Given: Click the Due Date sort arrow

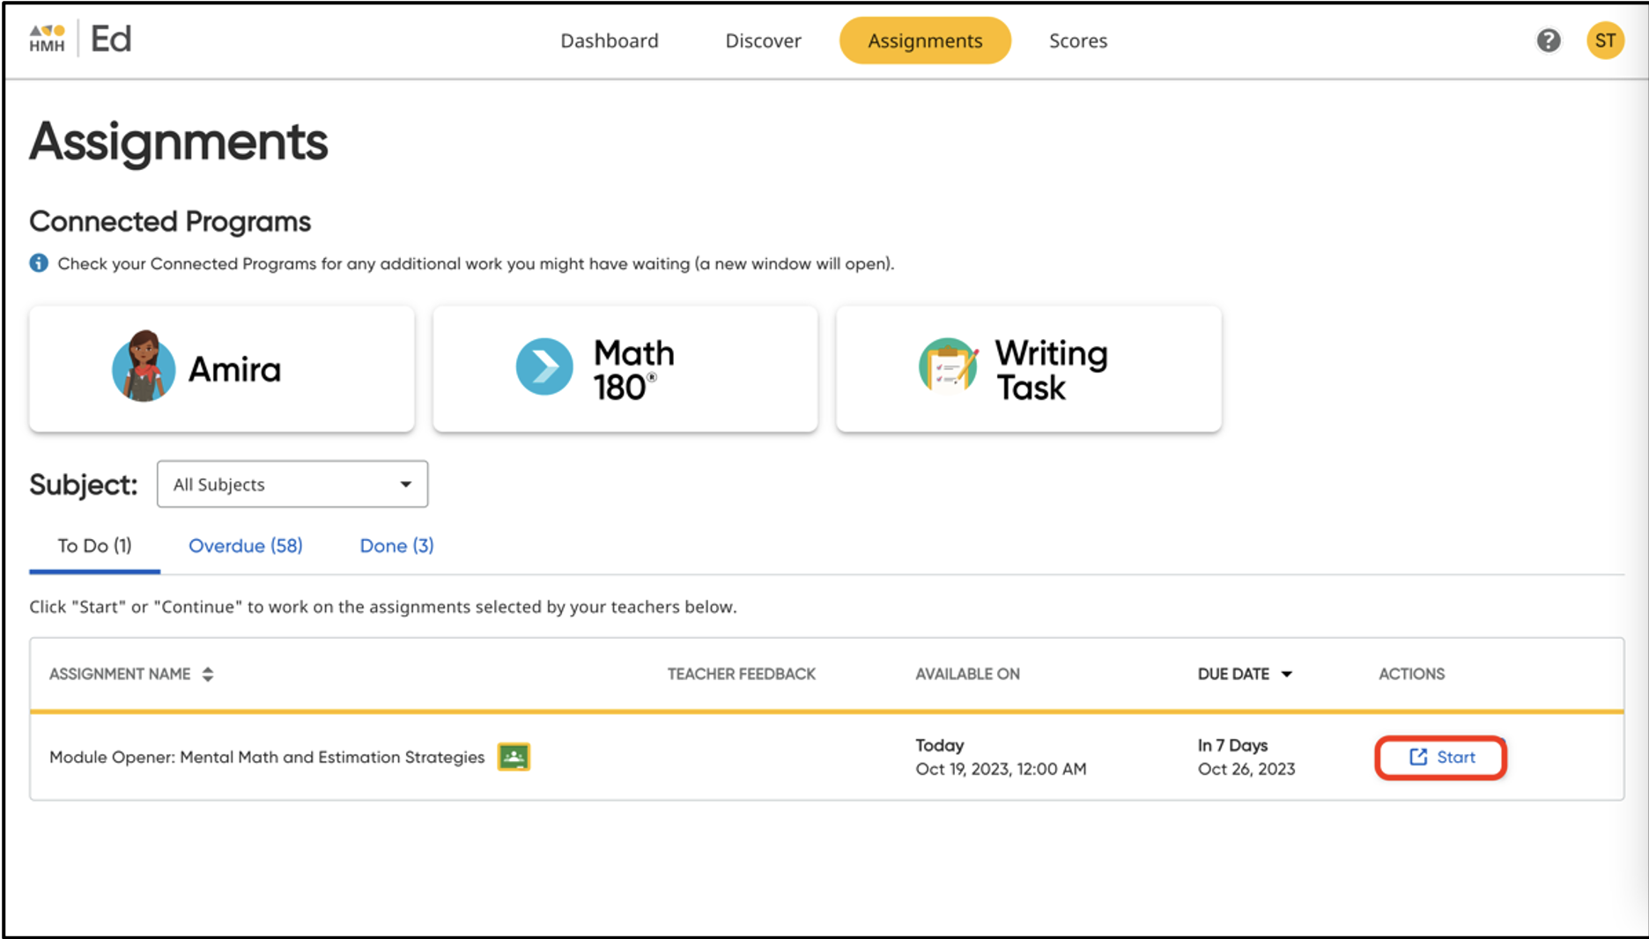Looking at the screenshot, I should 1286,674.
